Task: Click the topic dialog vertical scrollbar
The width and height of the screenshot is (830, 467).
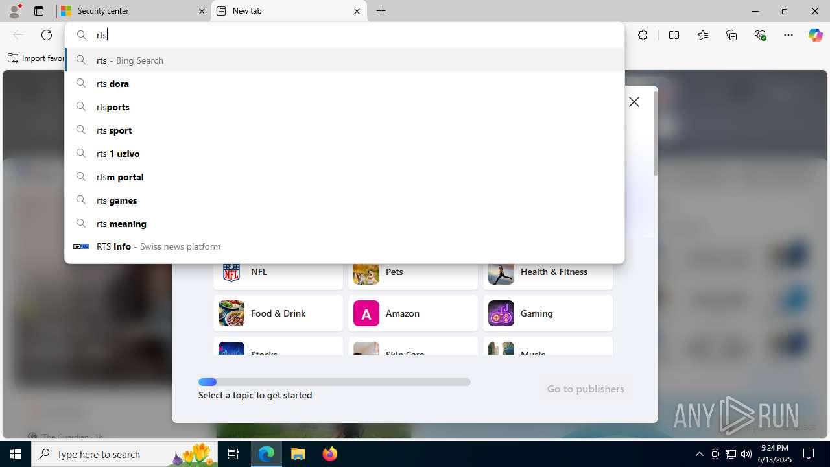Action: [656, 133]
